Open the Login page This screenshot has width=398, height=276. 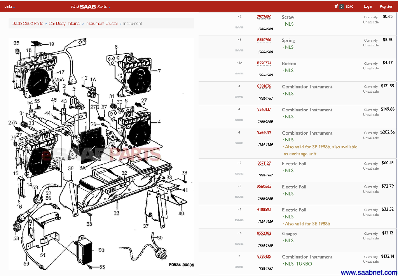pyautogui.click(x=368, y=7)
